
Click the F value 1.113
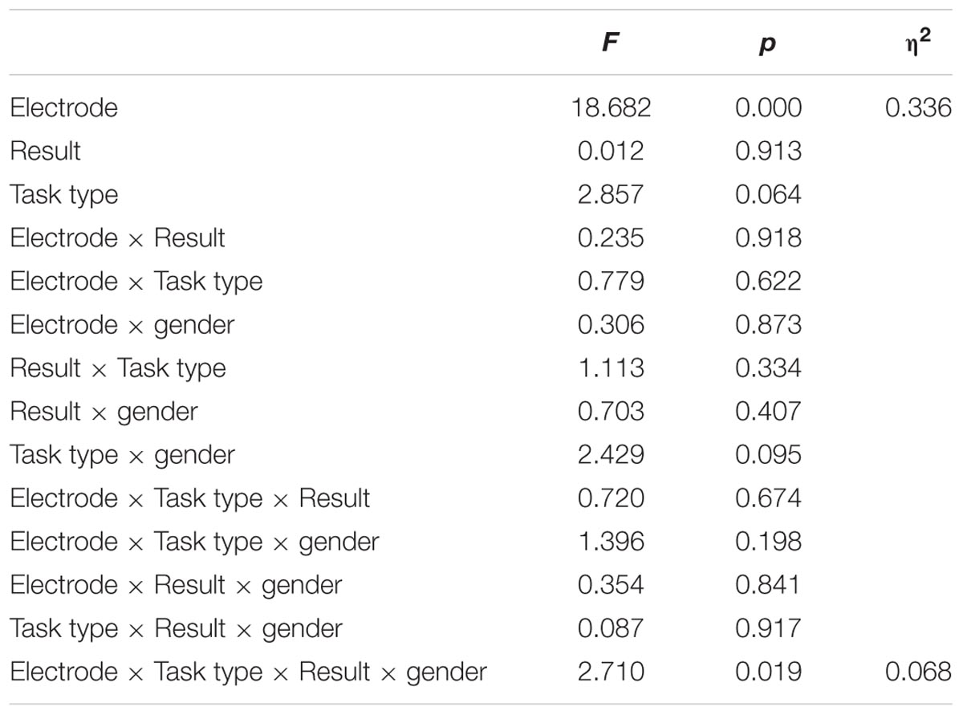[611, 368]
